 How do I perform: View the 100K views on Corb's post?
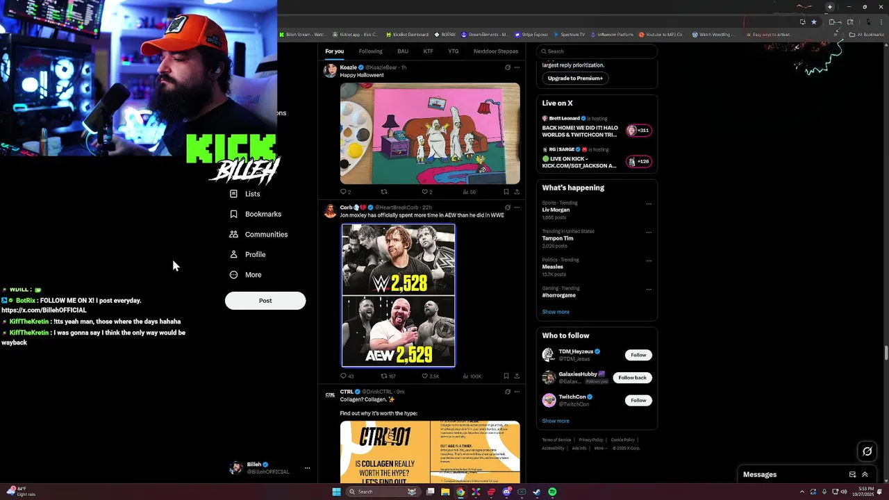pyautogui.click(x=472, y=376)
